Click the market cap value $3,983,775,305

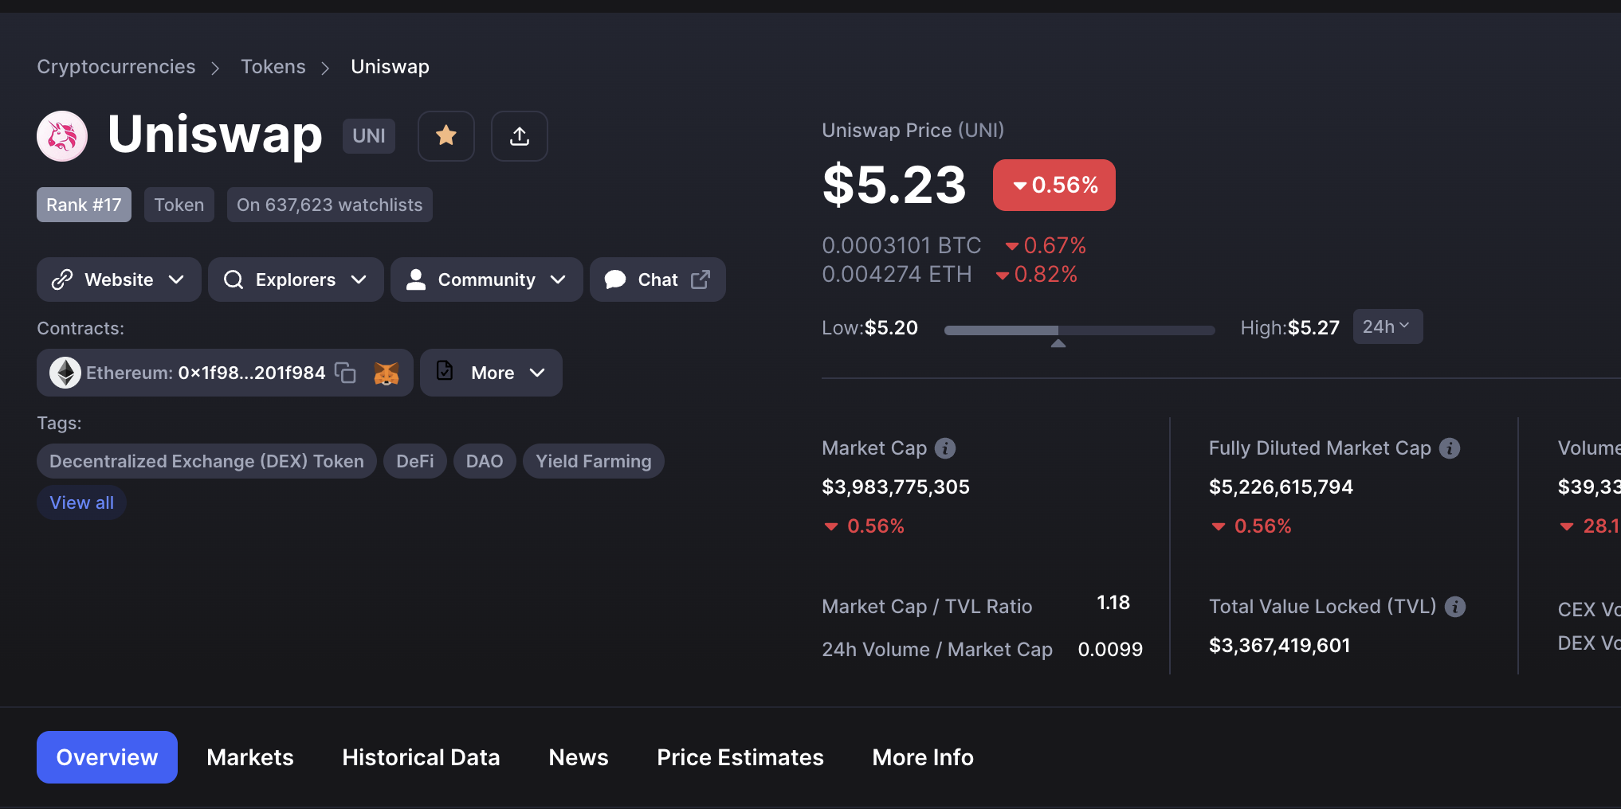[x=896, y=487]
